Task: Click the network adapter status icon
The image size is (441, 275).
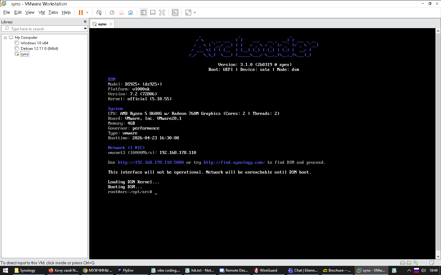Action: (416, 263)
